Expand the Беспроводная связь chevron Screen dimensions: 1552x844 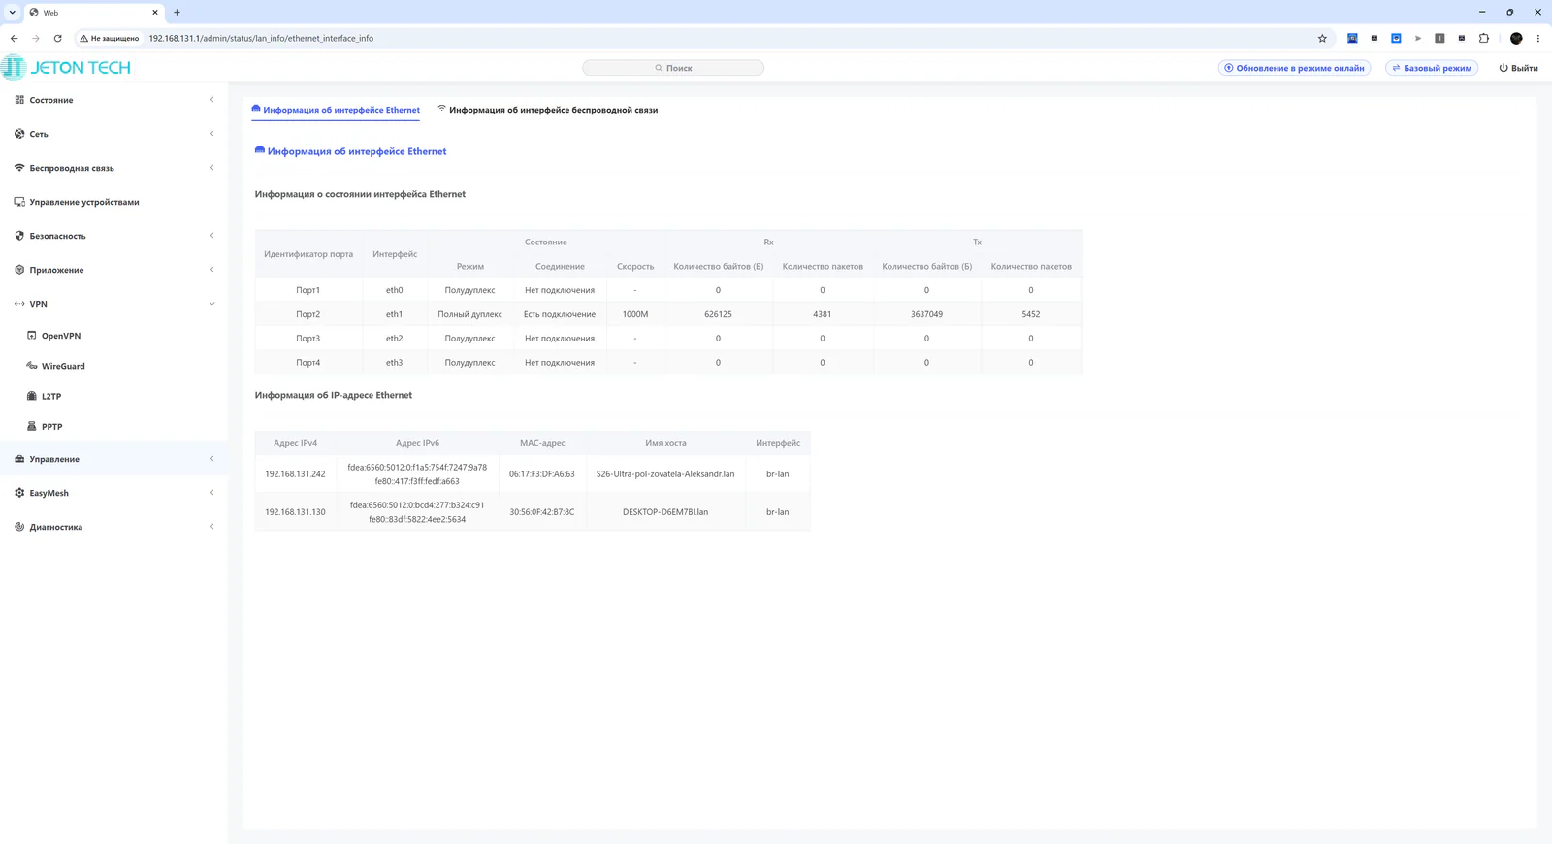coord(212,168)
